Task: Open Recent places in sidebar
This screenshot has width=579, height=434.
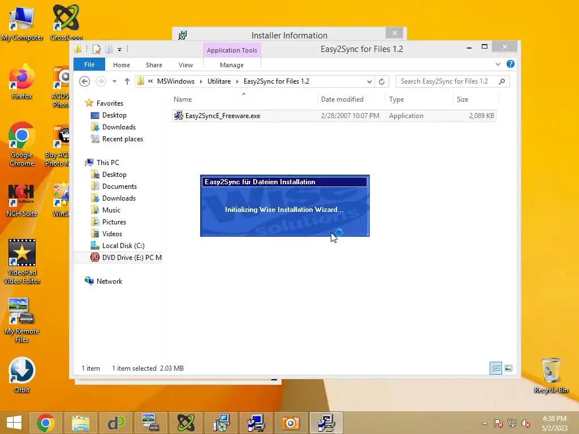Action: click(x=122, y=139)
